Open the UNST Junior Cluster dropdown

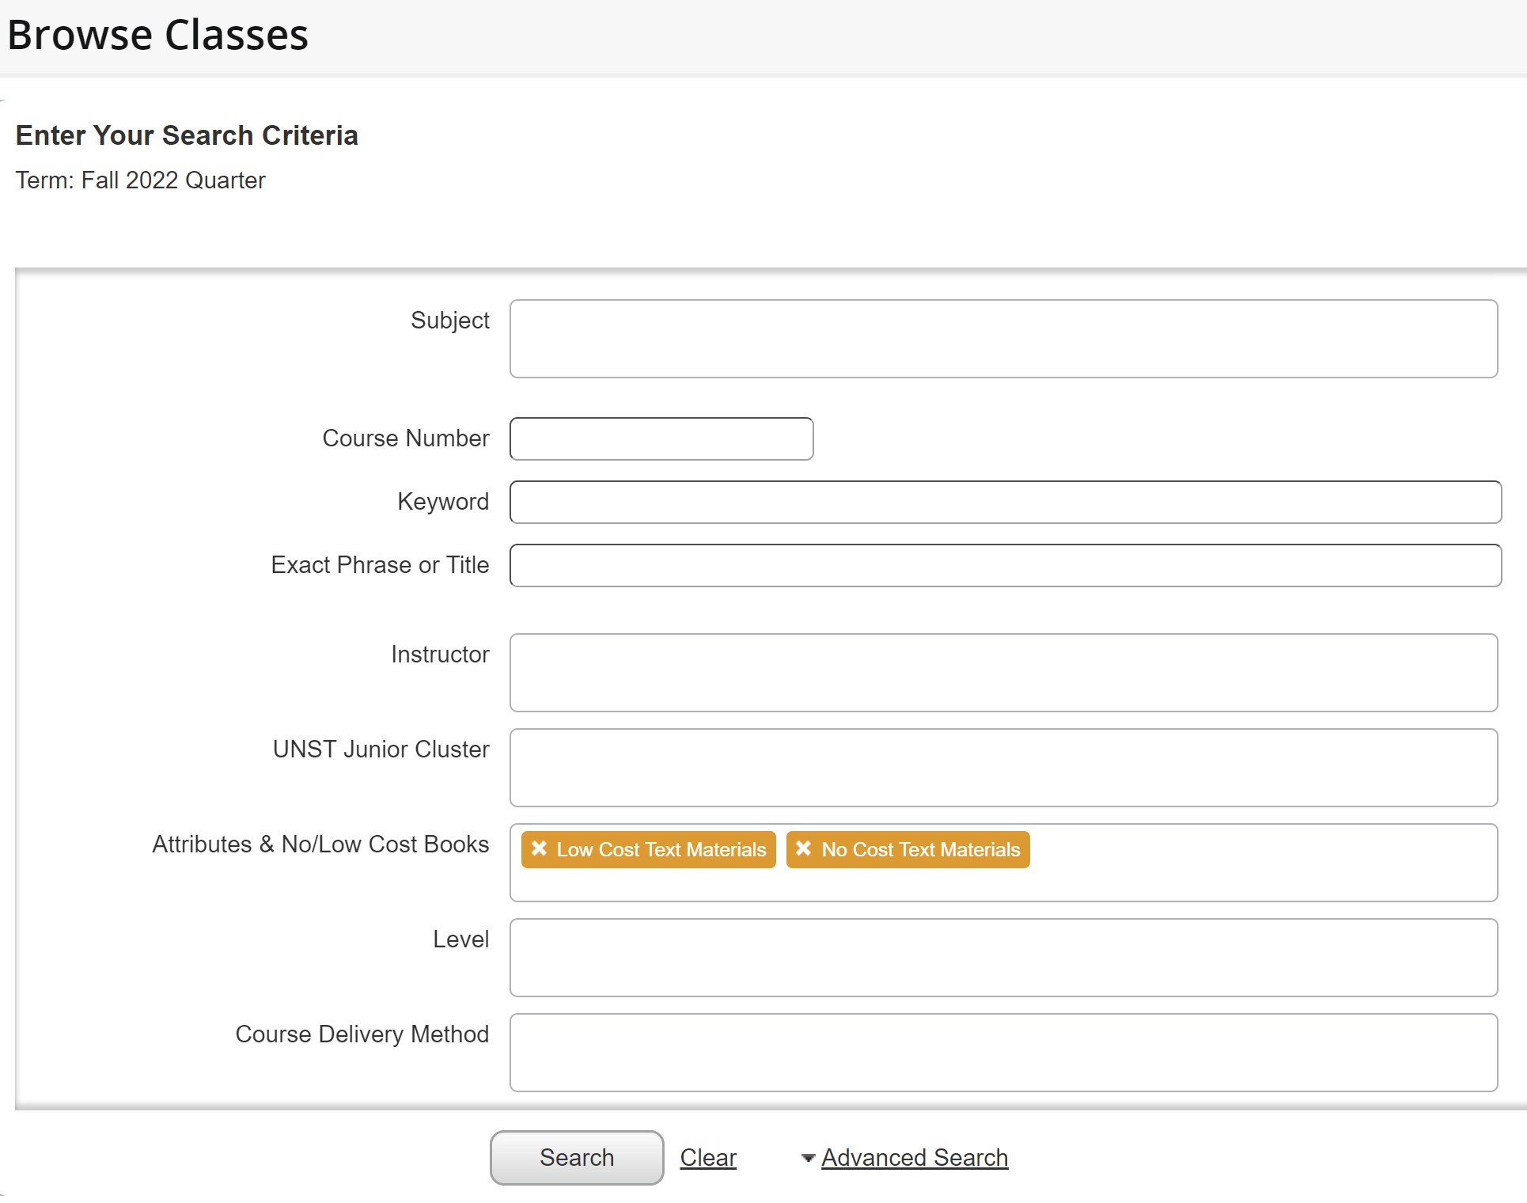click(1002, 768)
